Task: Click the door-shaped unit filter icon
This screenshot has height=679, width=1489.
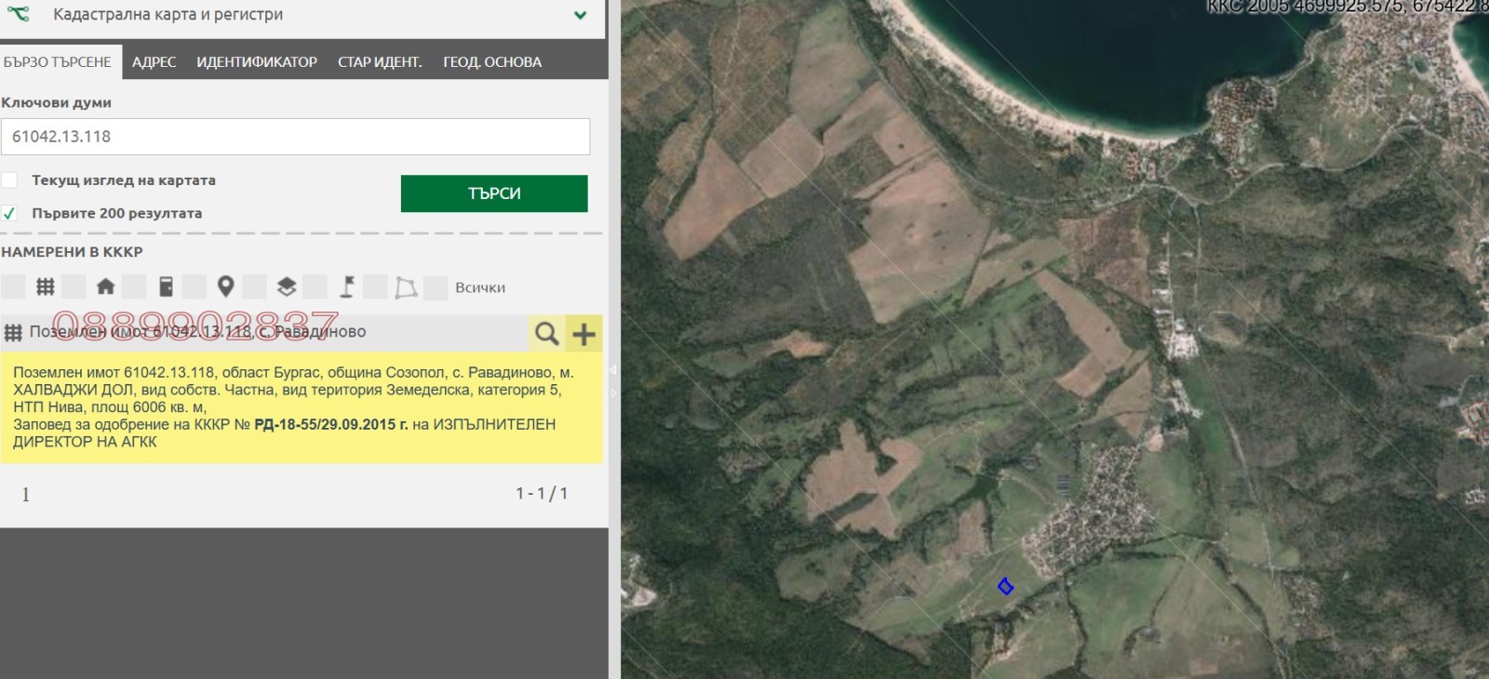Action: (x=166, y=287)
